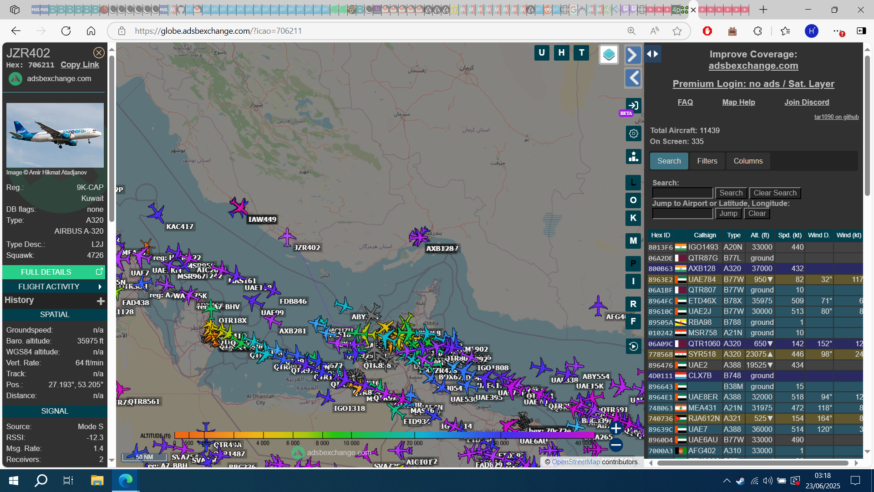
Task: Click into the Search text field
Action: pyautogui.click(x=682, y=193)
